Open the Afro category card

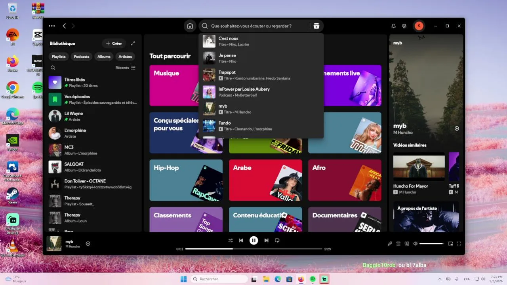(345, 180)
